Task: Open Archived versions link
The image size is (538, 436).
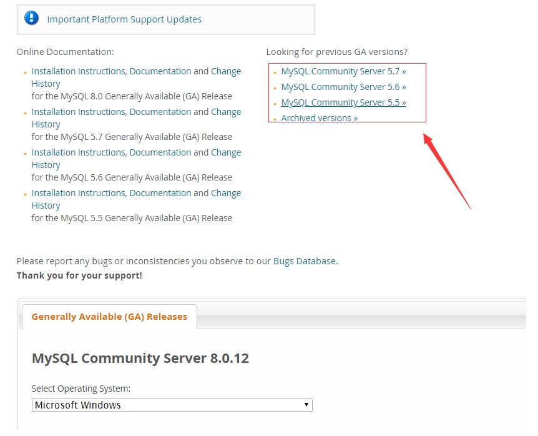Action: point(319,118)
